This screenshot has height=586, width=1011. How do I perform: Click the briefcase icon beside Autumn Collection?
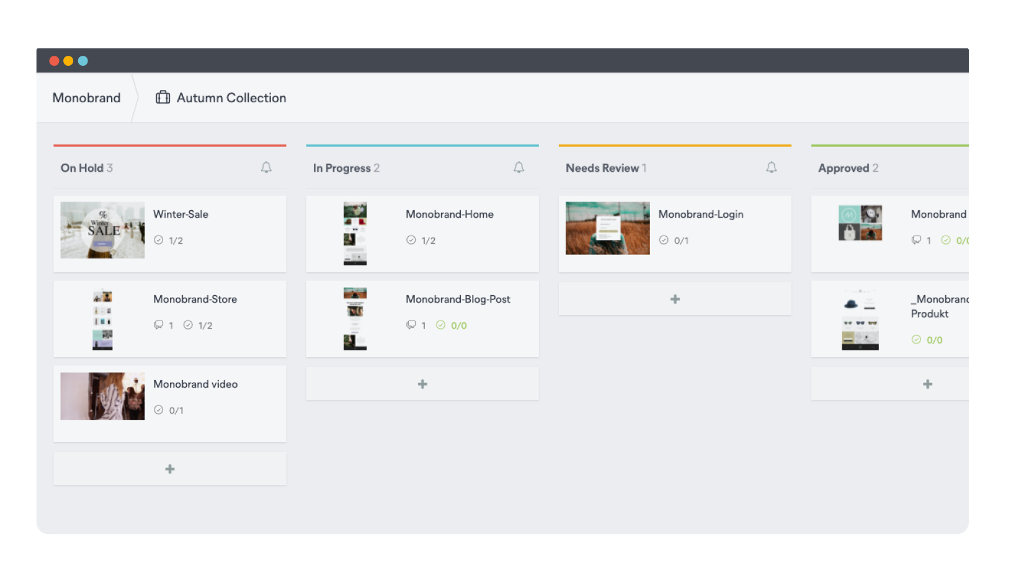(x=163, y=97)
